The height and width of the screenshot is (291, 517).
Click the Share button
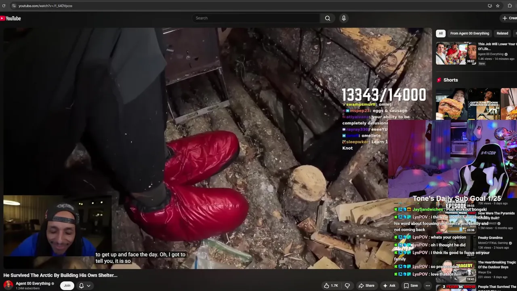pos(366,286)
